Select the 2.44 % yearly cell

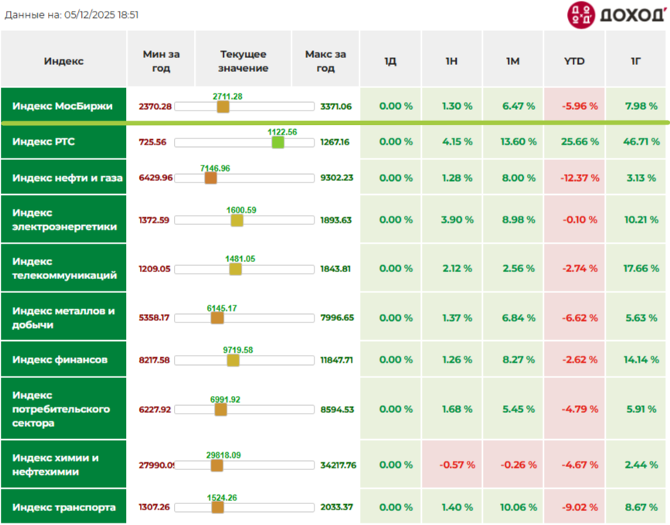pyautogui.click(x=636, y=464)
